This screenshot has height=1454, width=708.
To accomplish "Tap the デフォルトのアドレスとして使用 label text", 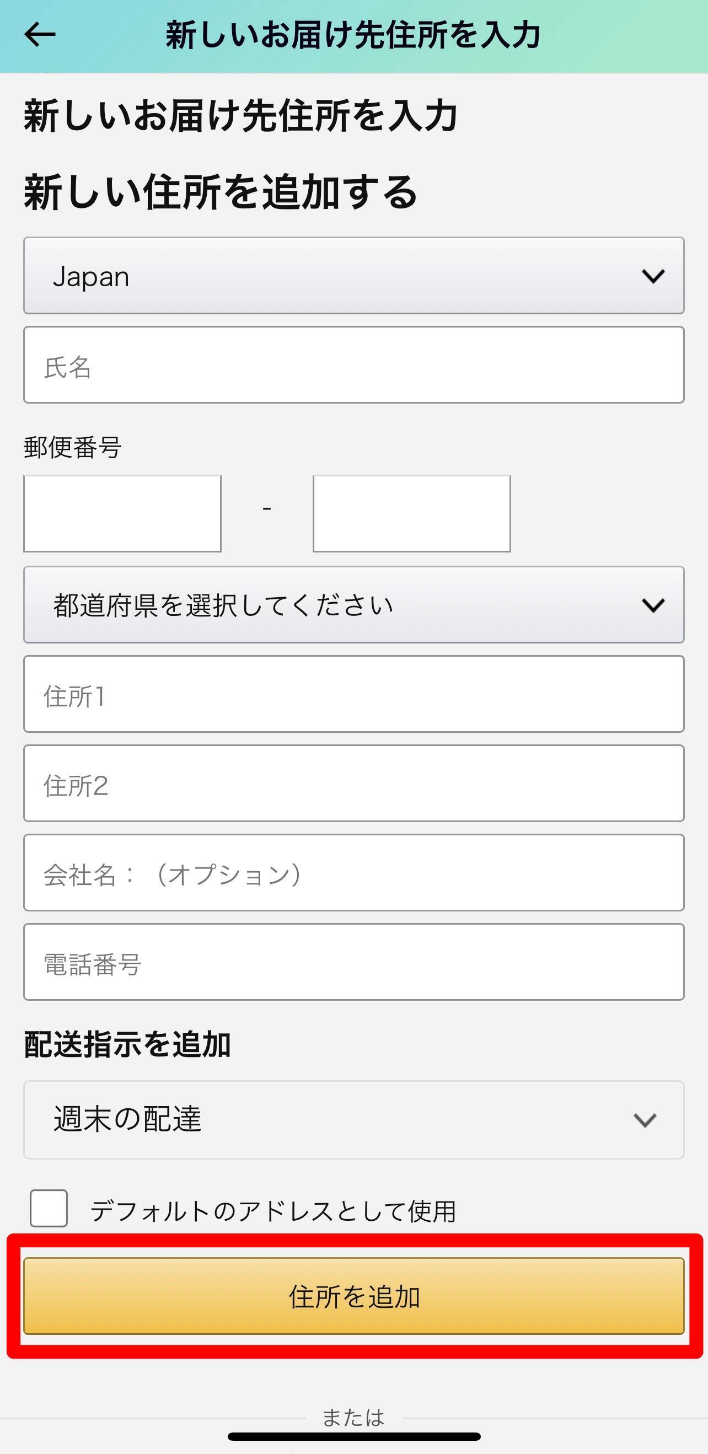I will click(x=273, y=1211).
